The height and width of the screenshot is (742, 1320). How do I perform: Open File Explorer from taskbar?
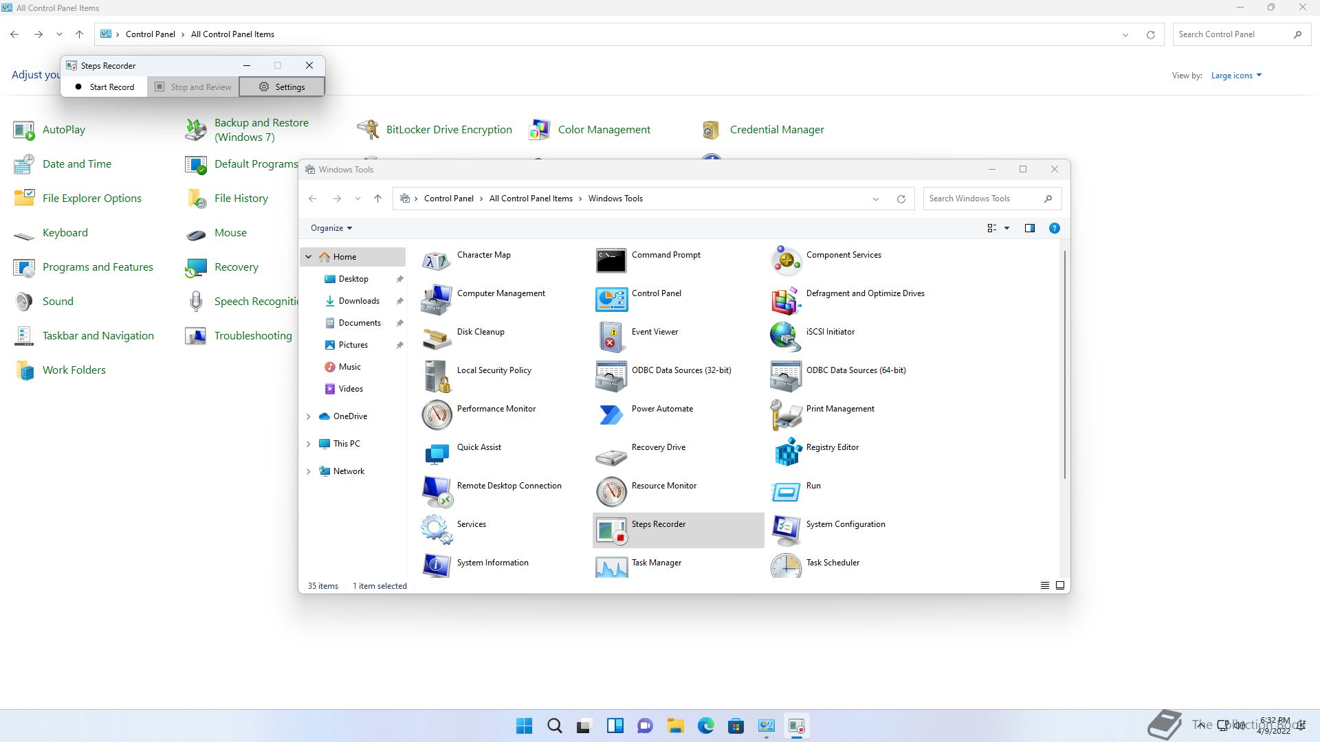(x=675, y=726)
